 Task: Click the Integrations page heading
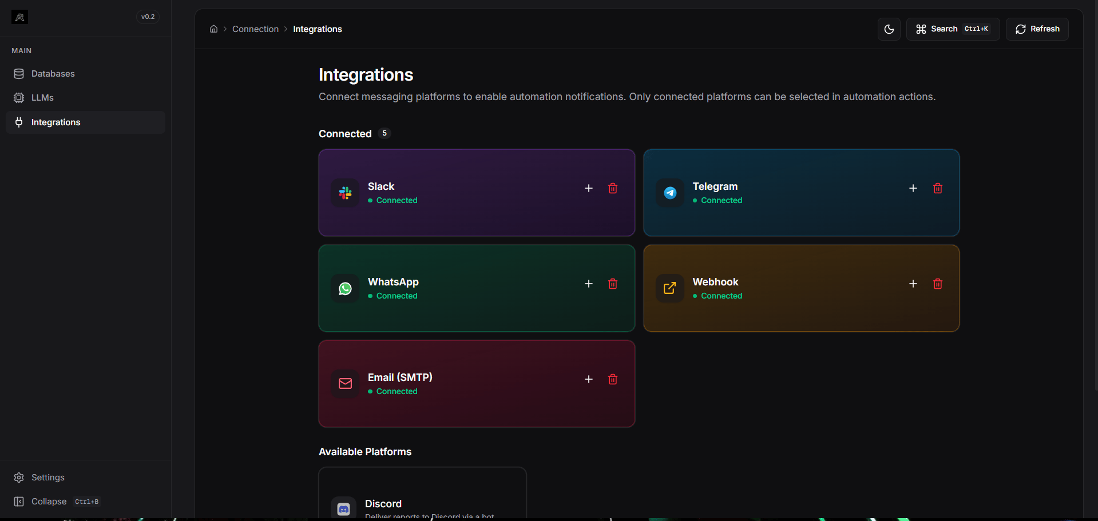click(366, 75)
